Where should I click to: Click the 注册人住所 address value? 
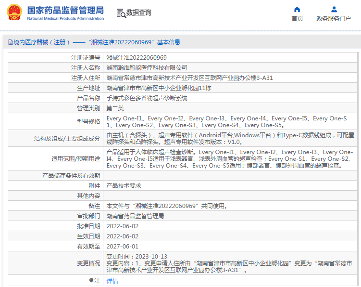(x=189, y=78)
